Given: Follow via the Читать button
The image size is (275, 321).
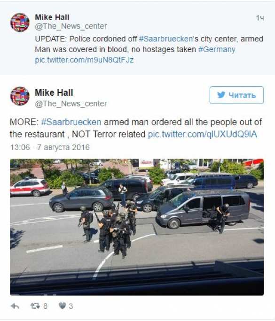Looking at the screenshot, I should (236, 95).
